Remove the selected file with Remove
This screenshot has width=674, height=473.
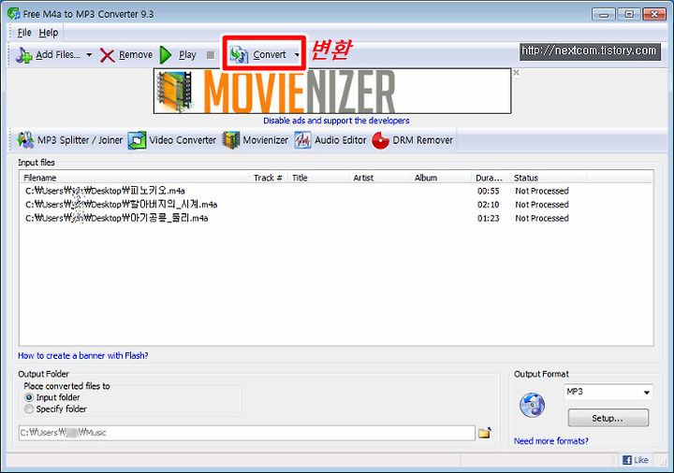click(126, 55)
